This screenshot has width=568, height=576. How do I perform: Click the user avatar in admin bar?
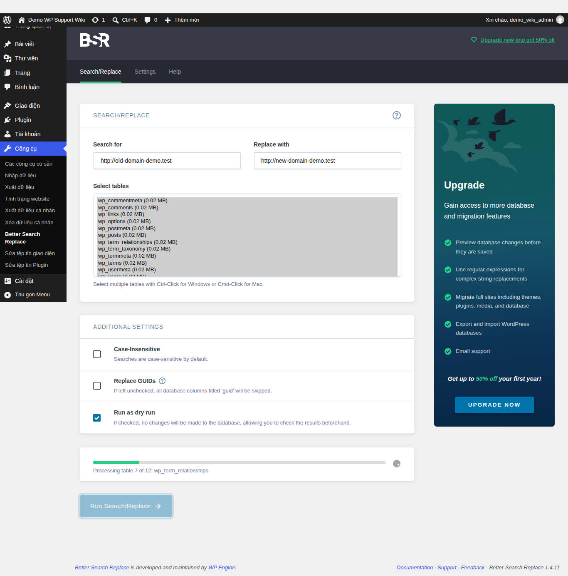click(x=560, y=20)
